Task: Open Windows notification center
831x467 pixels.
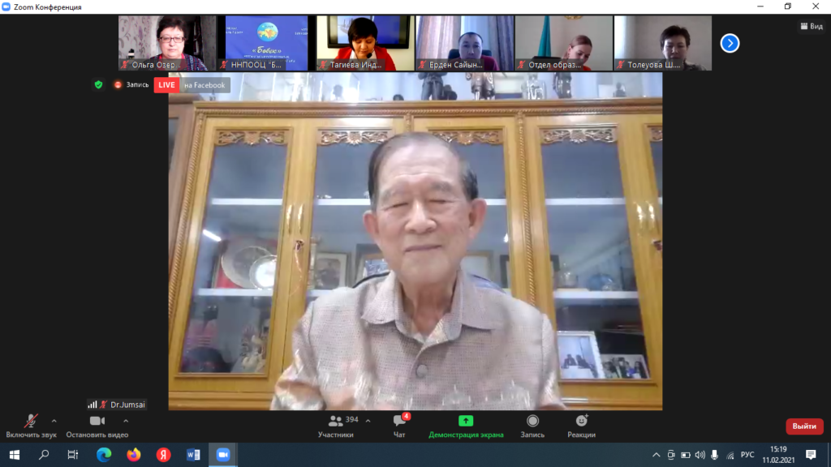Action: click(x=811, y=455)
